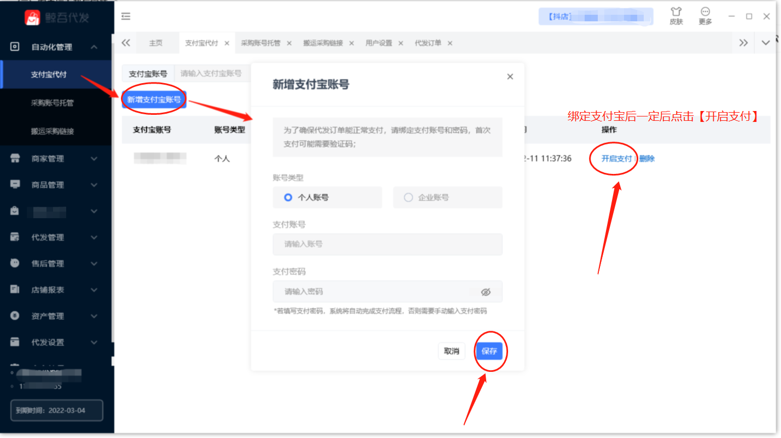Click the 代发管理 sidebar icon
This screenshot has height=438, width=781.
15,237
